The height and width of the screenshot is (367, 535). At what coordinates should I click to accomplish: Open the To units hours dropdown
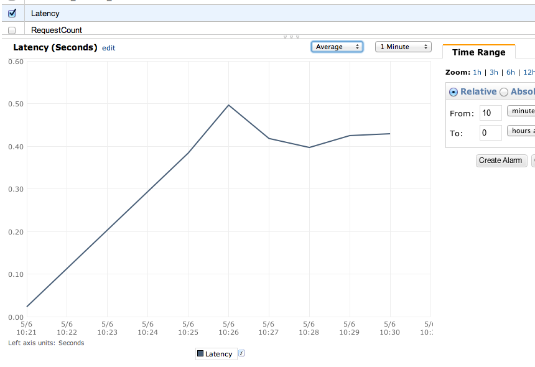pos(521,131)
